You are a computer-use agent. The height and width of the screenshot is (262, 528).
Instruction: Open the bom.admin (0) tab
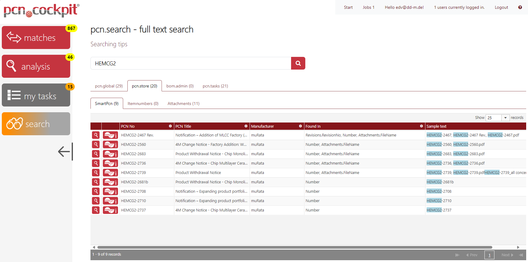tap(180, 86)
